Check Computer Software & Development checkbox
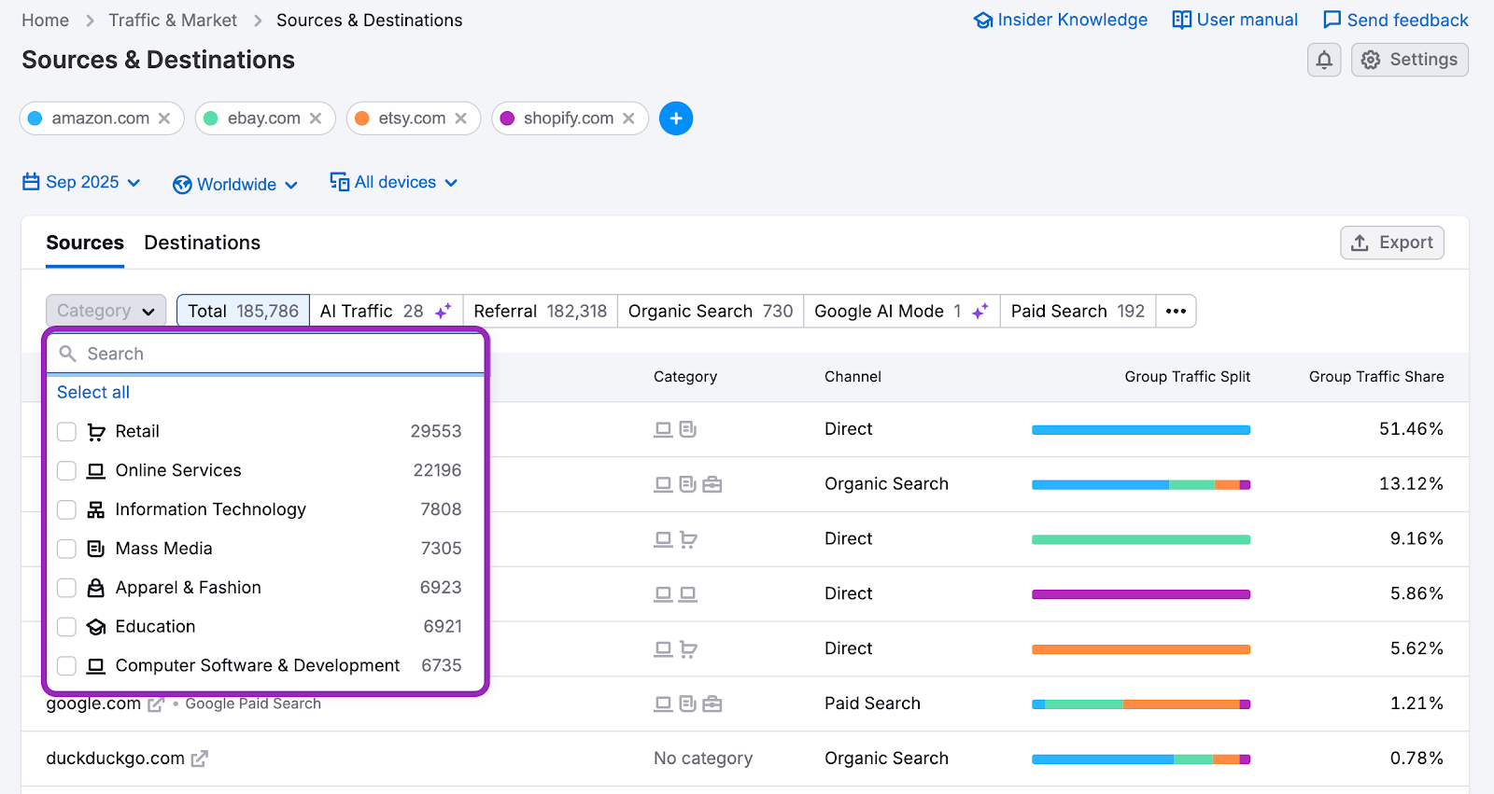1494x794 pixels. coord(66,666)
